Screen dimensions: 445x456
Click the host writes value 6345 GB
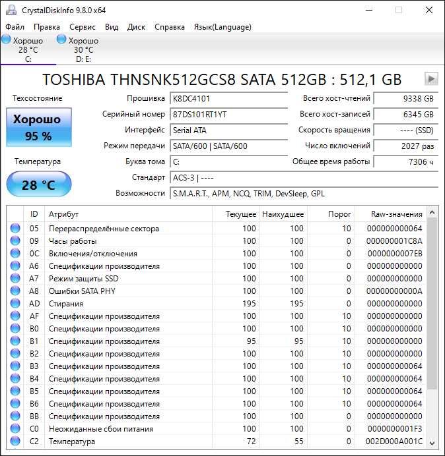pyautogui.click(x=405, y=114)
